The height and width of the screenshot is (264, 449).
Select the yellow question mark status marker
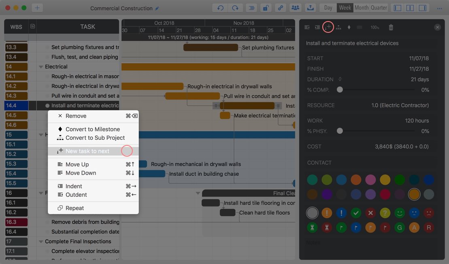[x=385, y=213]
